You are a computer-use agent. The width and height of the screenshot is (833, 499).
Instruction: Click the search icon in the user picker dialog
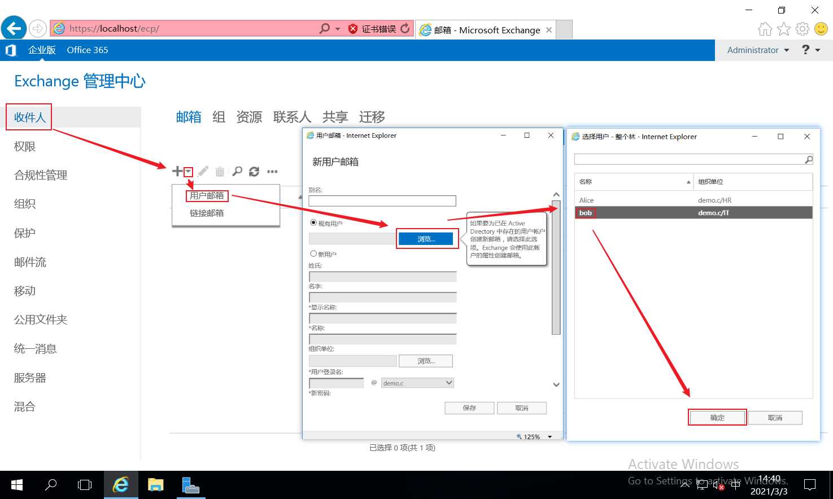pyautogui.click(x=809, y=159)
